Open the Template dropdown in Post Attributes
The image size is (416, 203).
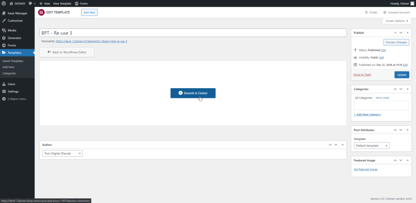tap(371, 145)
